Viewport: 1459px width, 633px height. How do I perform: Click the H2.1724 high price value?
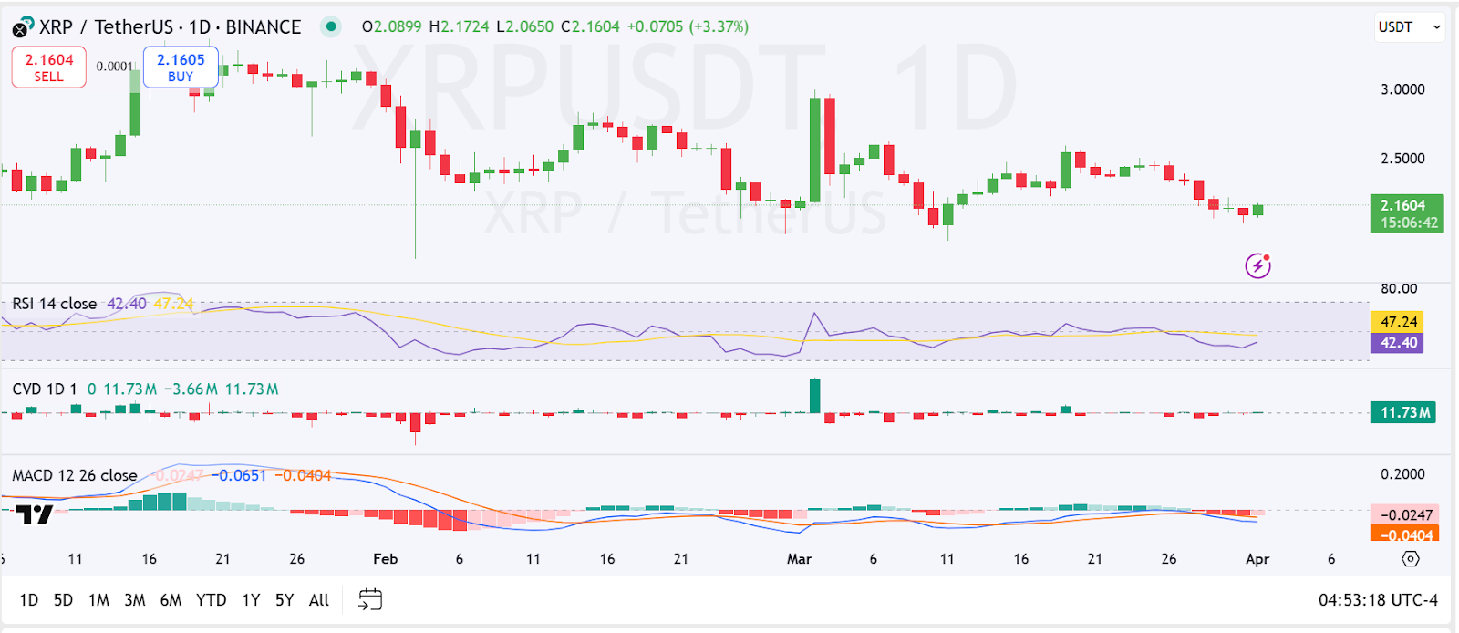click(460, 26)
